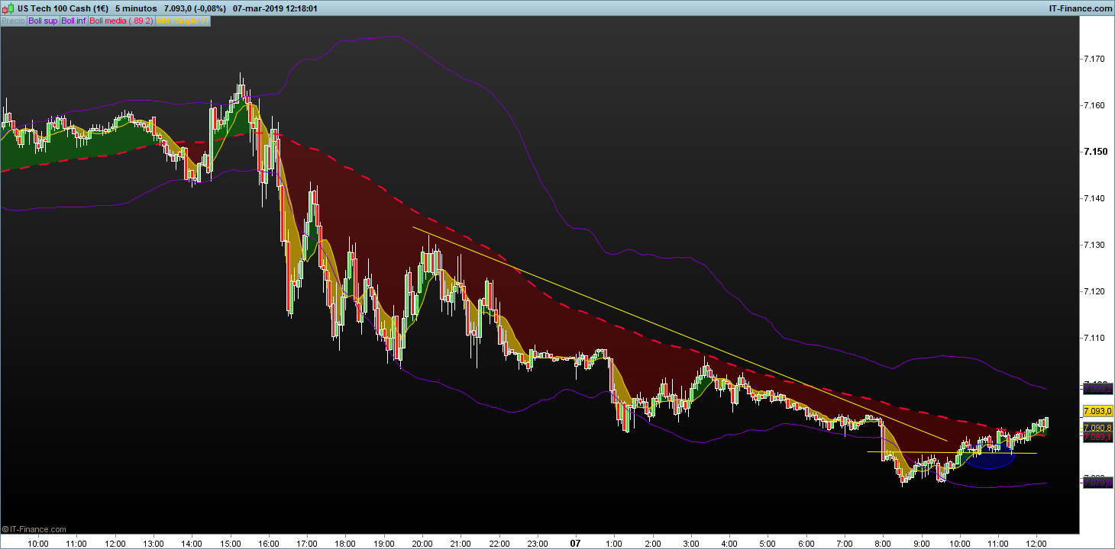Screen dimensions: 1115x549
Task: Open the Boll inf indicator label
Action: [x=74, y=21]
